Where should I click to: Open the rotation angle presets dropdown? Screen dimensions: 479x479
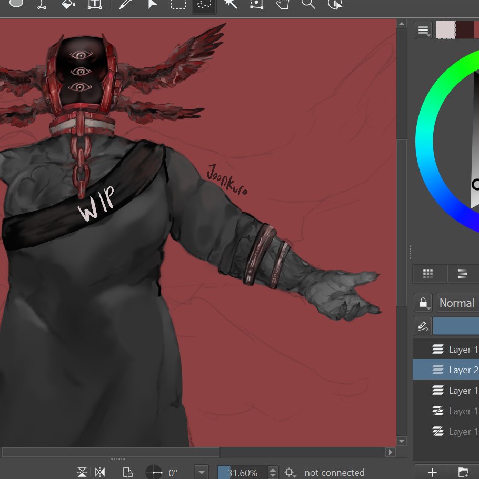point(201,472)
